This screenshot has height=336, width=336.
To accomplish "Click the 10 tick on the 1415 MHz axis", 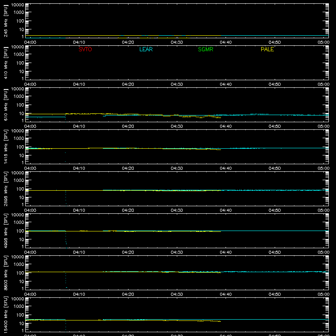I will (x=21, y=155).
